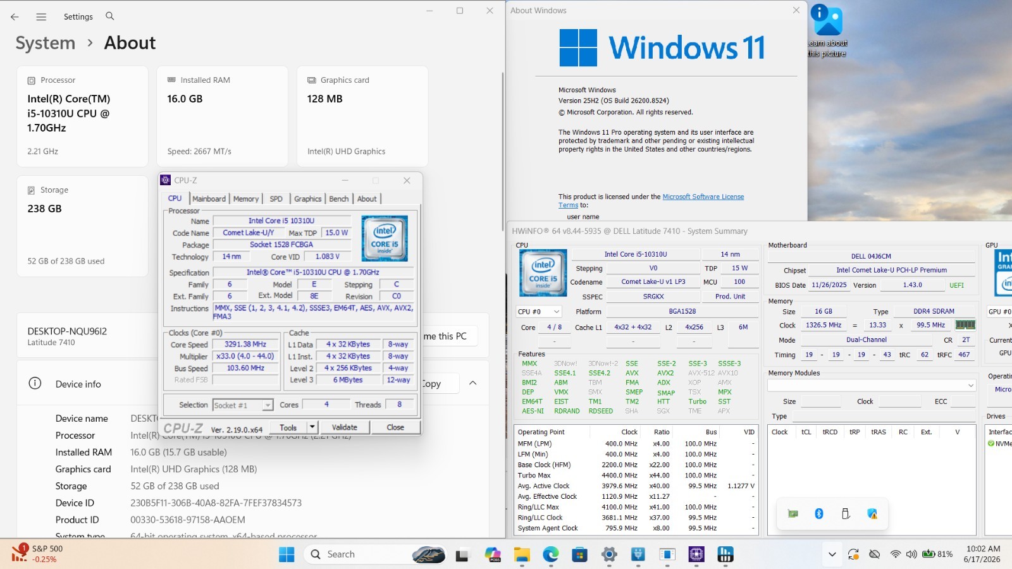This screenshot has height=569, width=1012.
Task: Open the CPU #0 dropdown in HWiNFO
Action: coord(539,312)
